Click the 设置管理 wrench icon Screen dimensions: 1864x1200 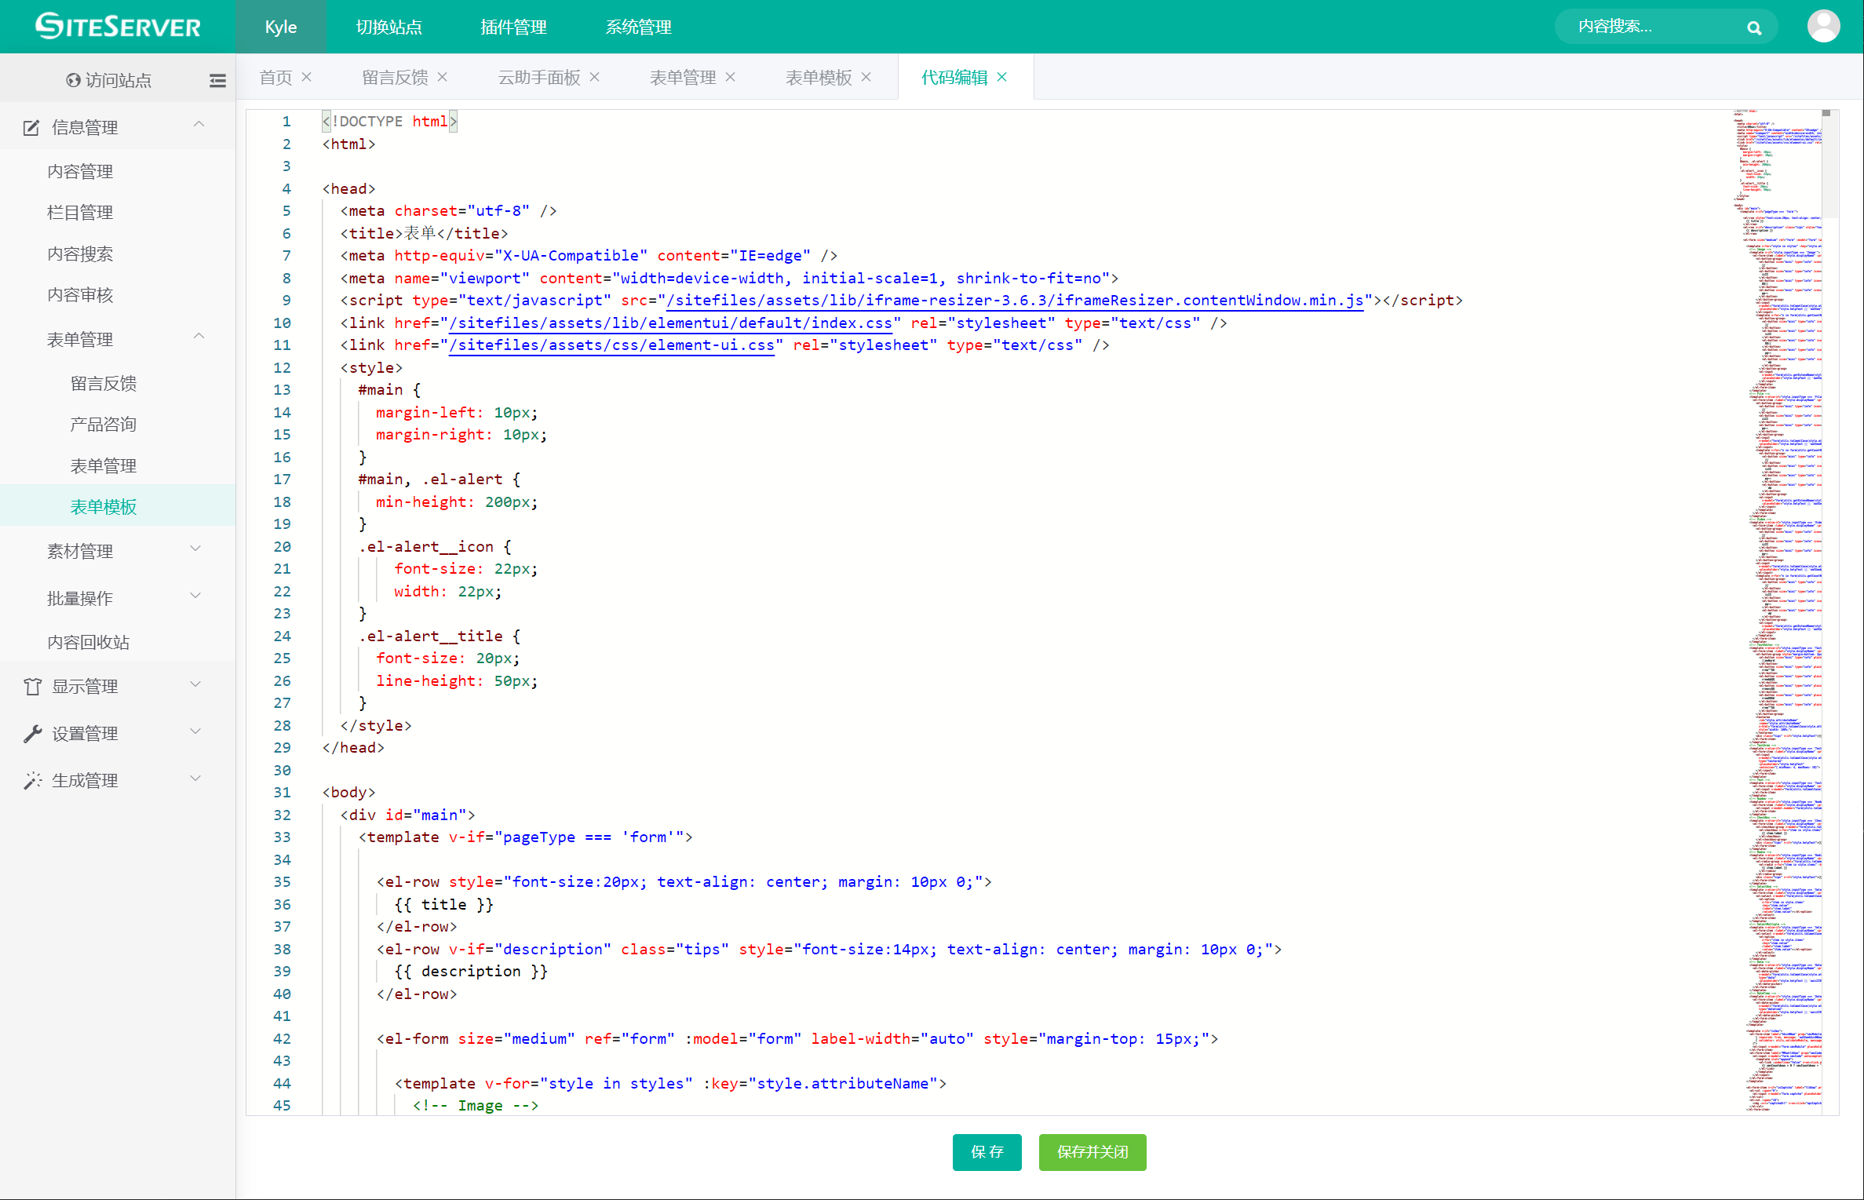coord(32,734)
